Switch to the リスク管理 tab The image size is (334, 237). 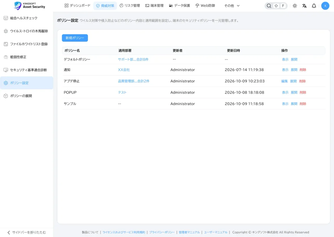(130, 5)
